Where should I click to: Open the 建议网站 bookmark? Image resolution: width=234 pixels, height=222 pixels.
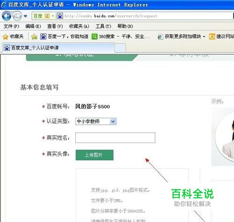point(221,36)
